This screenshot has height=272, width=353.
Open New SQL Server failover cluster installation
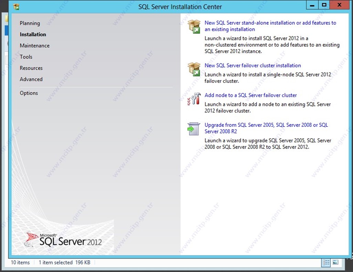253,66
